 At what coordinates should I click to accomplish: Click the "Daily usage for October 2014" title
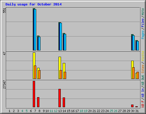point(33,4)
